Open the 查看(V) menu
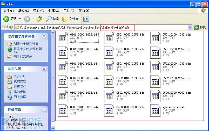The width and height of the screenshot is (209, 131). pos(38,11)
